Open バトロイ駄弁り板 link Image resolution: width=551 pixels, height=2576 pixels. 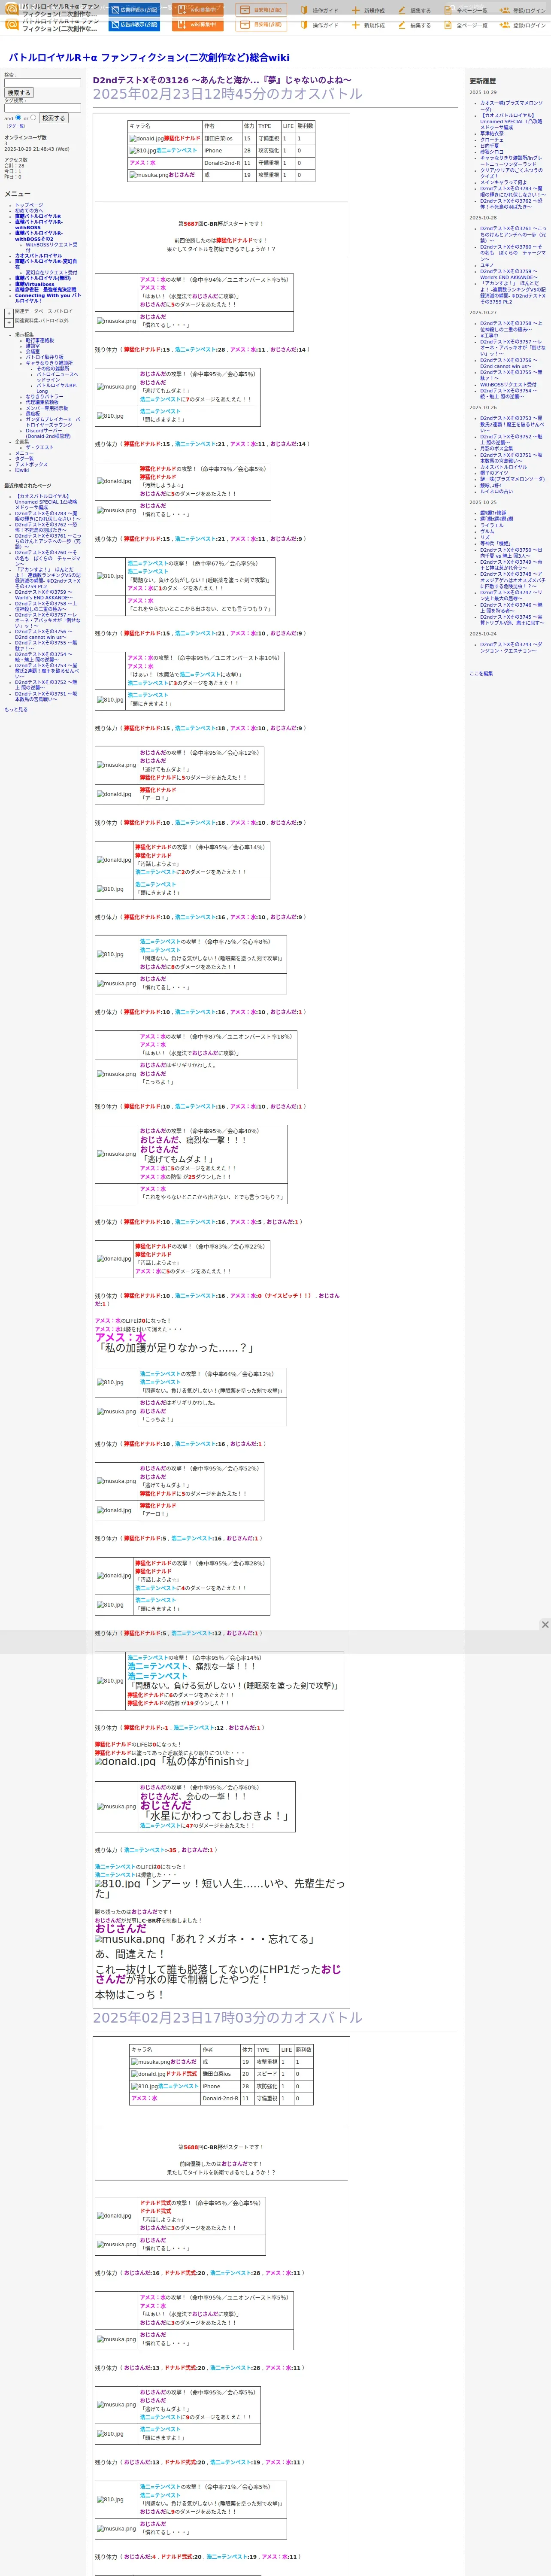pyautogui.click(x=44, y=357)
